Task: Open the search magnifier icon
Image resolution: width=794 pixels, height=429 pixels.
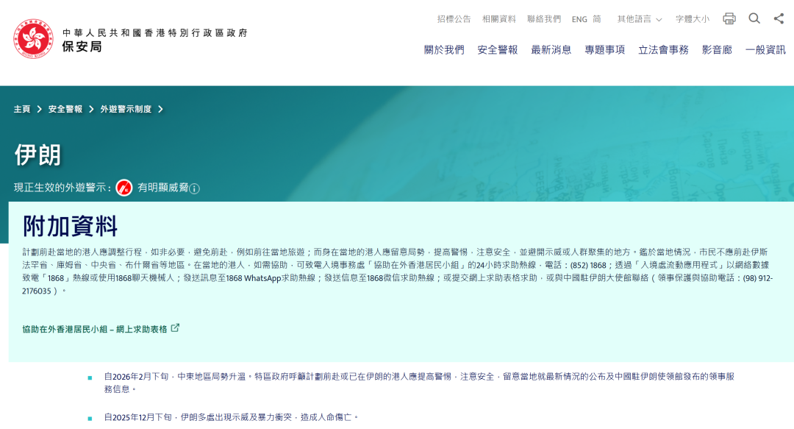Action: tap(754, 18)
